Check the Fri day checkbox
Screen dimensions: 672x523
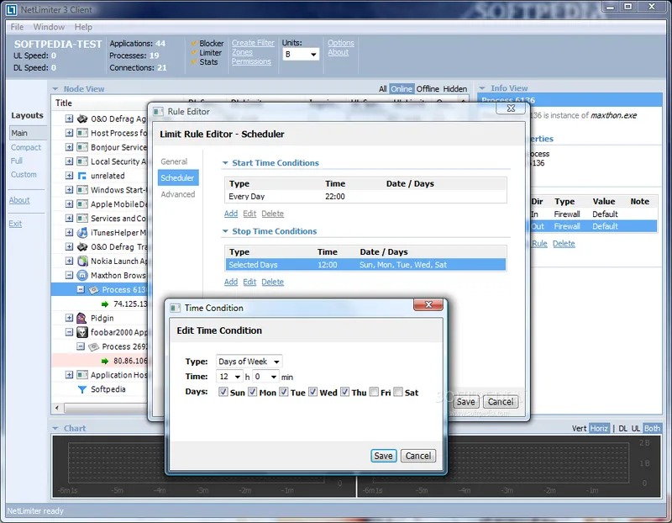tap(374, 392)
